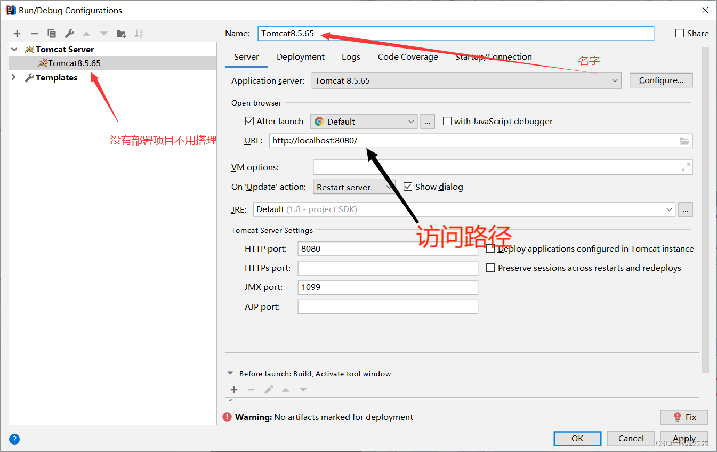717x452 pixels.
Task: Open help with the question mark icon
Action: [x=14, y=439]
